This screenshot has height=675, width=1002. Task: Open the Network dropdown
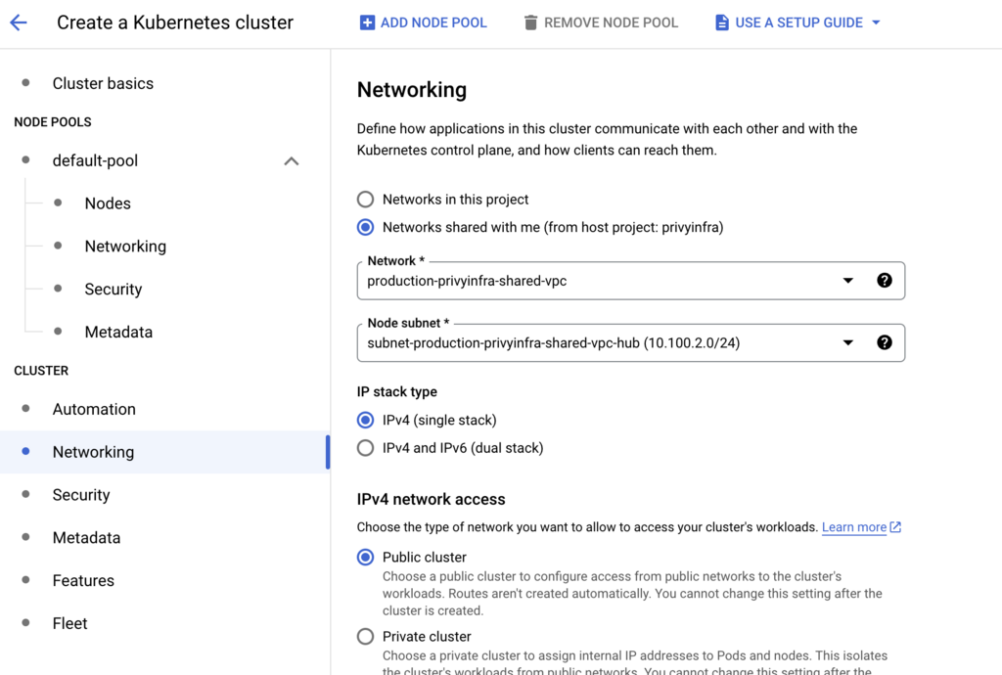[x=848, y=280]
